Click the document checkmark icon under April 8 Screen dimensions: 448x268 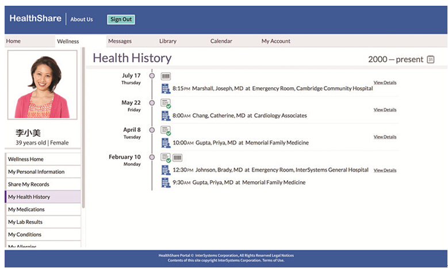166,130
